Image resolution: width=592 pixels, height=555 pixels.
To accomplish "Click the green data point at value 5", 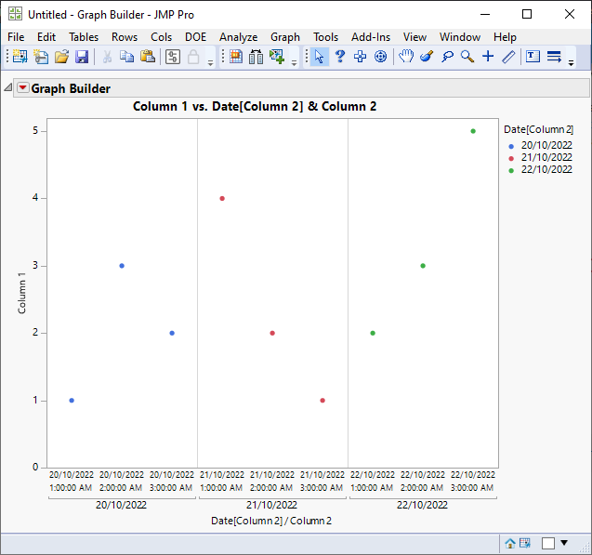I will [x=473, y=131].
